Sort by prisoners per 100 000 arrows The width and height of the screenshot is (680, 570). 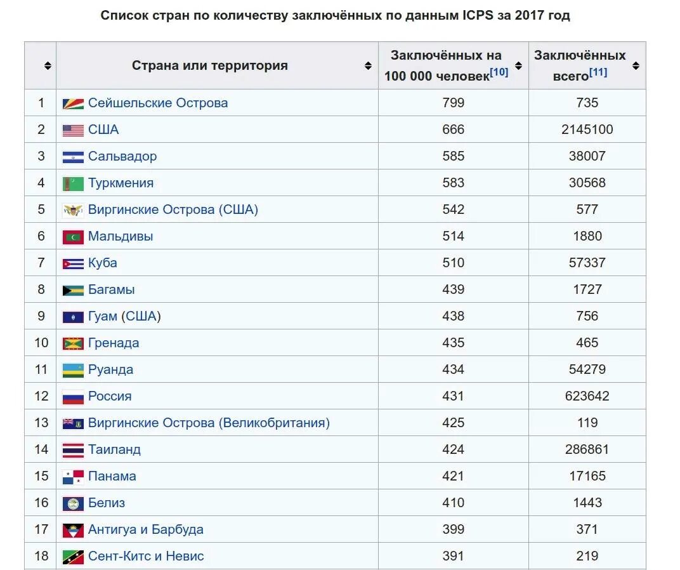[518, 65]
